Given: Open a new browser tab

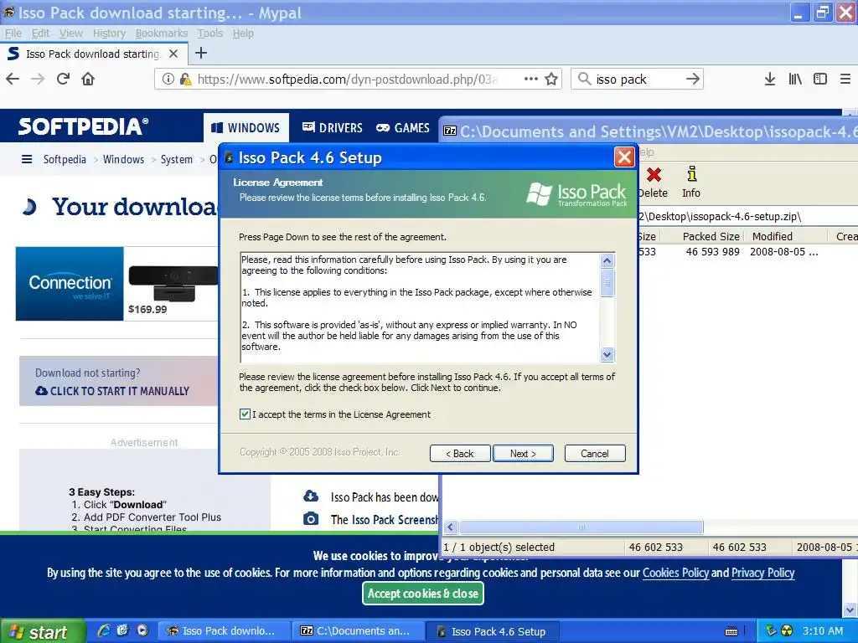Looking at the screenshot, I should tap(201, 53).
